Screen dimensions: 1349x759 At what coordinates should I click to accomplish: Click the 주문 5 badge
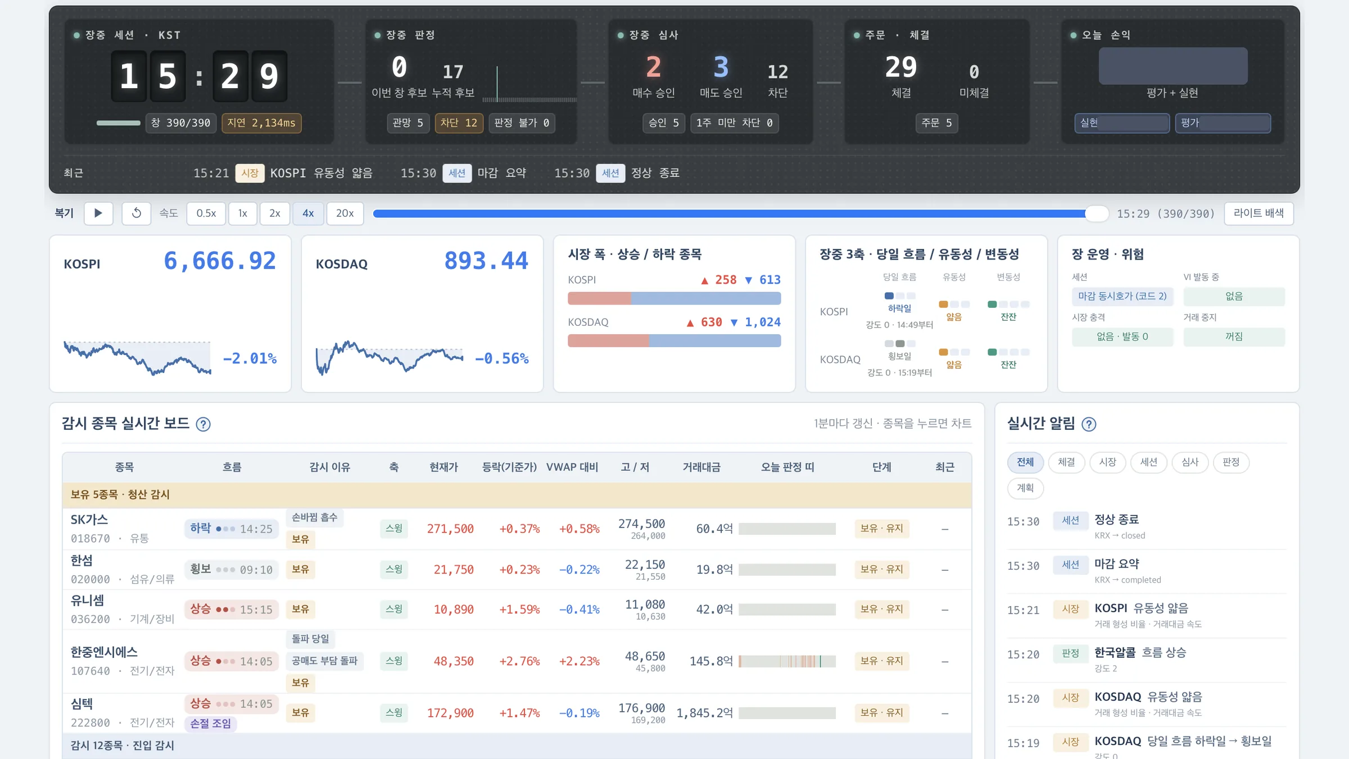pyautogui.click(x=937, y=123)
